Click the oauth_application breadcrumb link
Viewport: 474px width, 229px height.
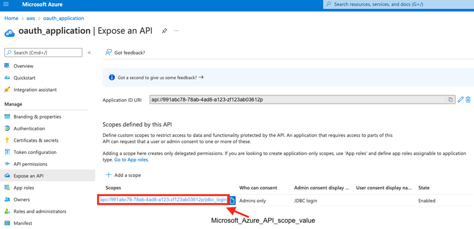(x=63, y=18)
